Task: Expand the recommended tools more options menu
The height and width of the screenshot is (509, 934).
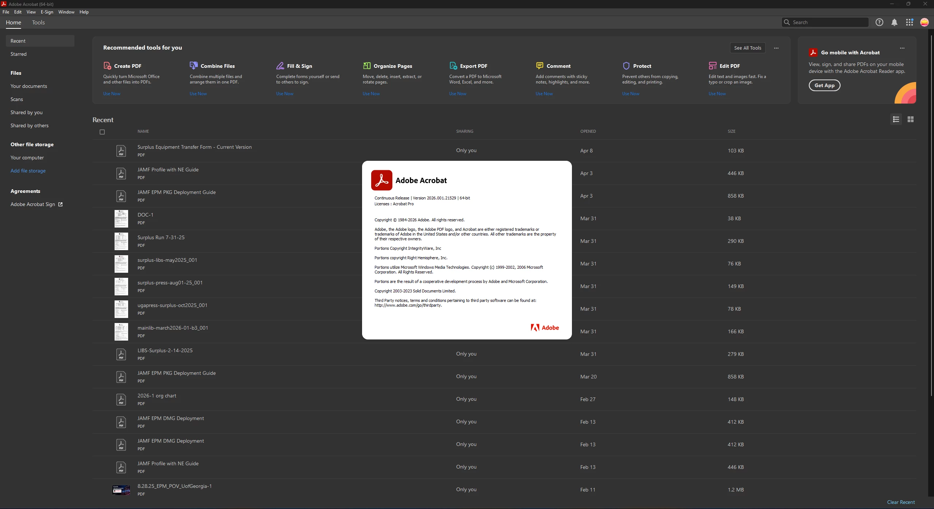Action: tap(776, 48)
